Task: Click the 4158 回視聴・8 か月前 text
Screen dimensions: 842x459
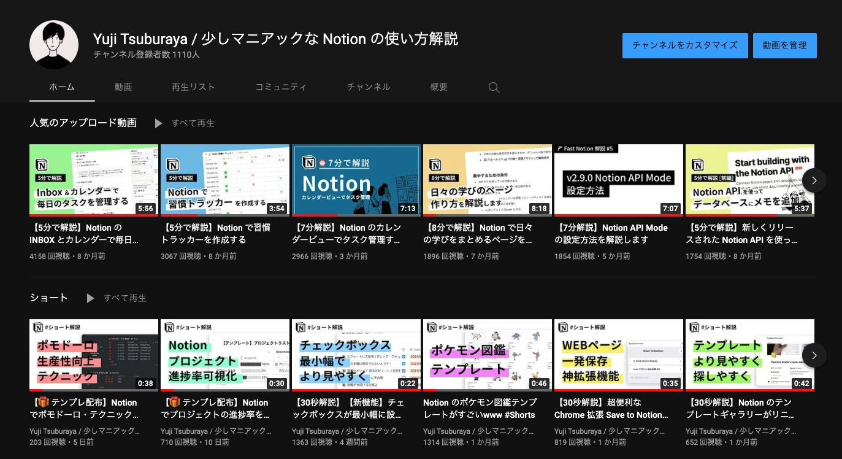Action: pyautogui.click(x=67, y=256)
